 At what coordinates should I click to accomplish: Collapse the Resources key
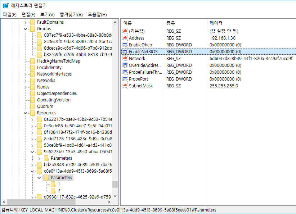[x=25, y=113]
